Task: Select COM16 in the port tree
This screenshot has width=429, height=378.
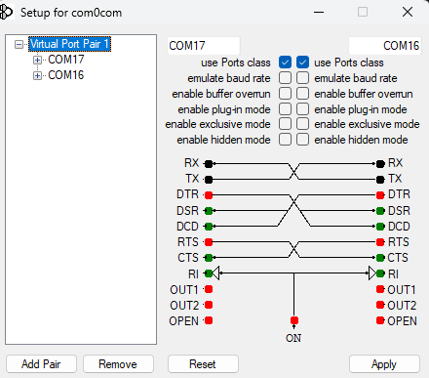Action: point(66,75)
